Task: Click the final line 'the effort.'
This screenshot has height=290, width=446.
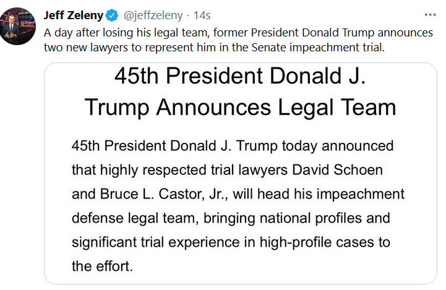Action: tap(103, 267)
